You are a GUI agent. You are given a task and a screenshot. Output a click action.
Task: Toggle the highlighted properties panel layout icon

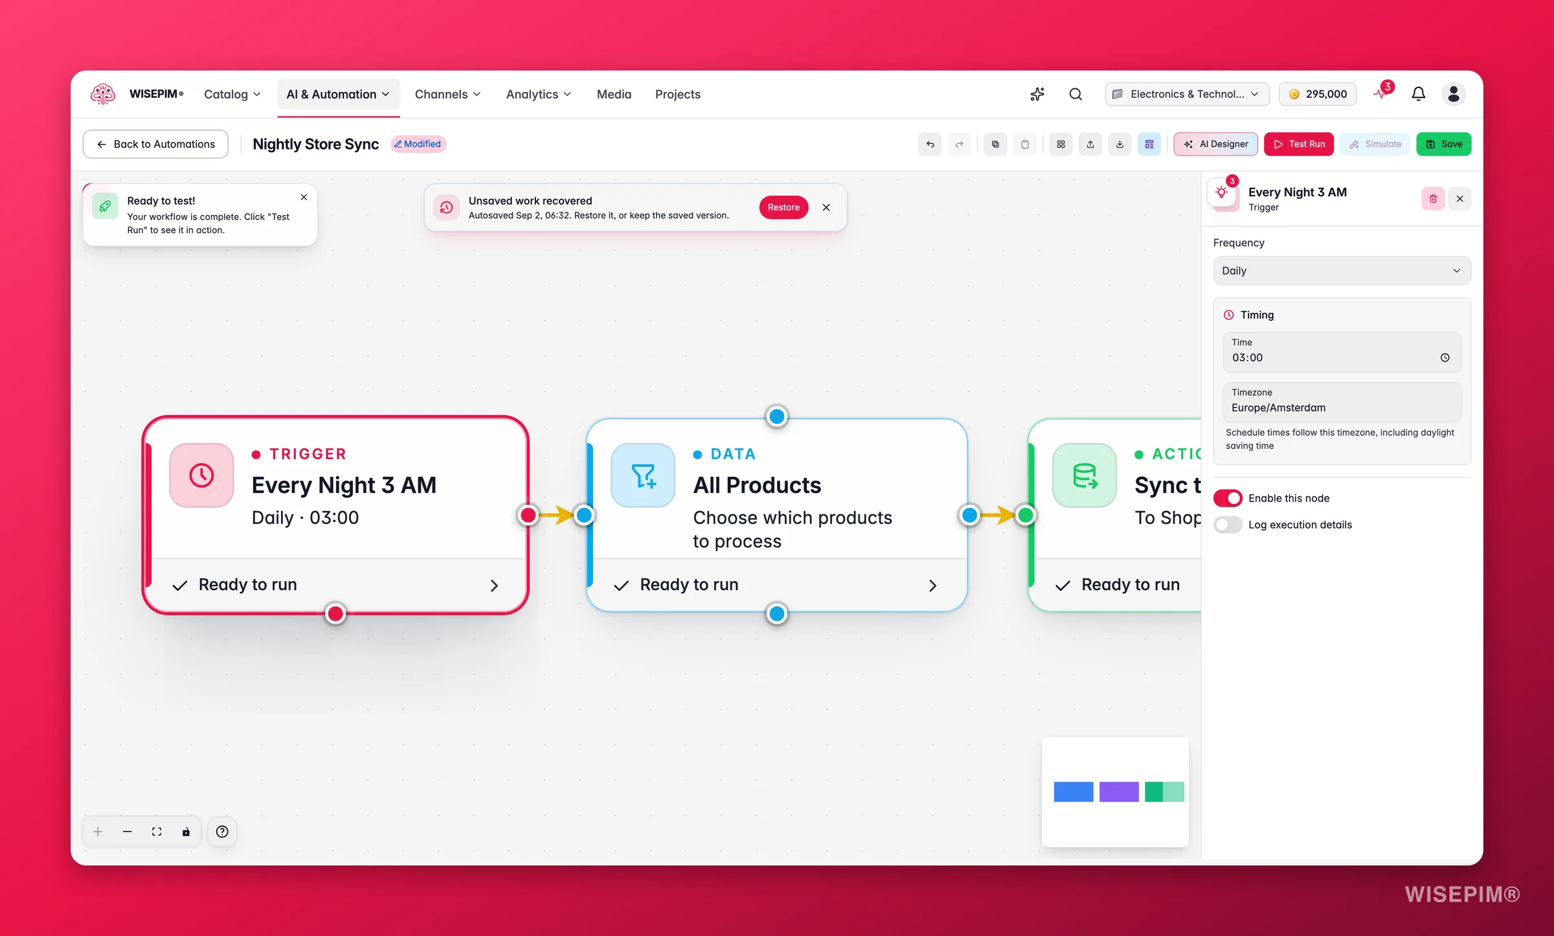[1149, 144]
